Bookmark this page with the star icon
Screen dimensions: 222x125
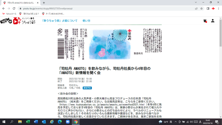(x=202, y=8)
